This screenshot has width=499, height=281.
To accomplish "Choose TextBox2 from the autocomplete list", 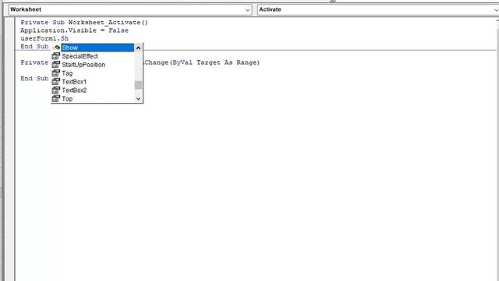I will click(74, 91).
